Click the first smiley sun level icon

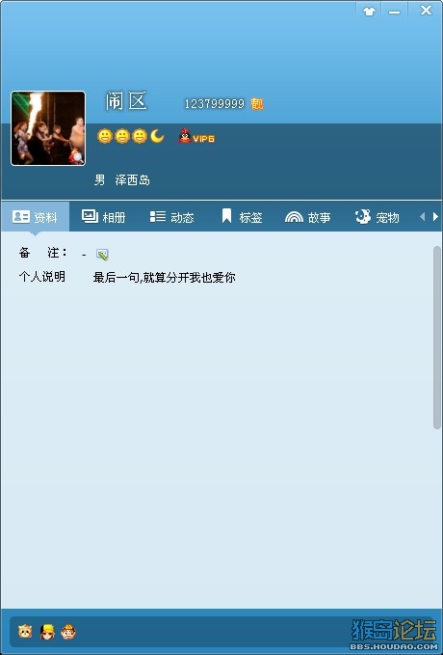104,136
